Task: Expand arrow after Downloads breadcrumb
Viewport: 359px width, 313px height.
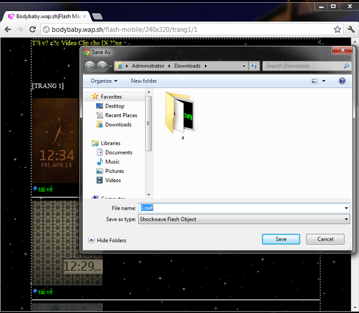Action: tap(205, 66)
